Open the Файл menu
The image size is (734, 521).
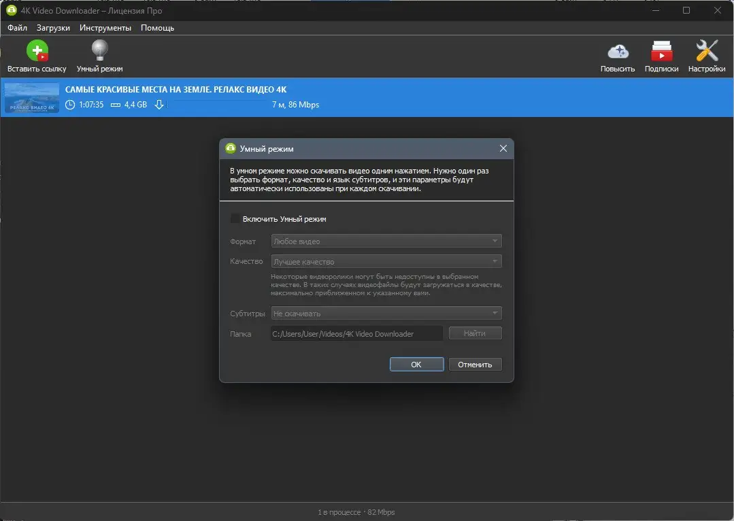(17, 28)
